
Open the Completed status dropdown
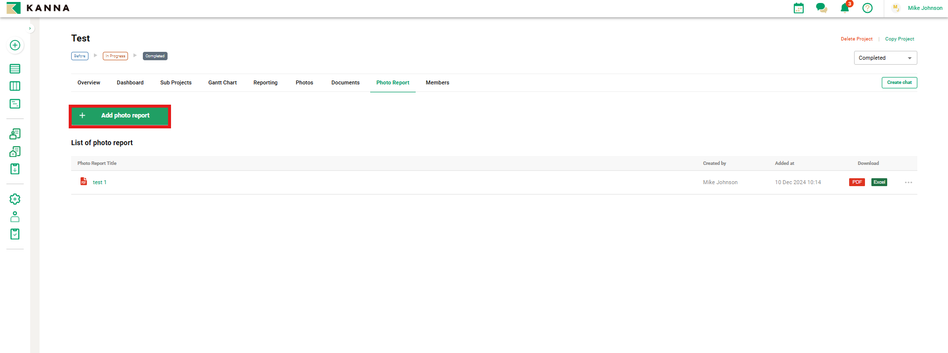coord(885,58)
